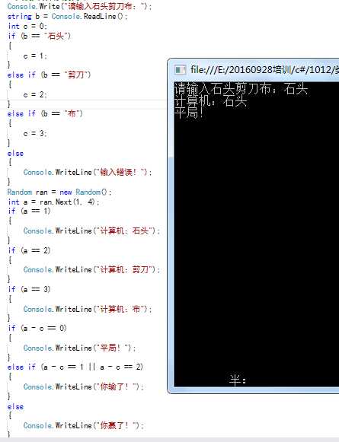
Task: Click the 半: IME indicator in console
Action: pos(238,380)
